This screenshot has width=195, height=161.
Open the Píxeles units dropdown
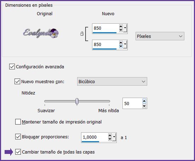coord(160,36)
